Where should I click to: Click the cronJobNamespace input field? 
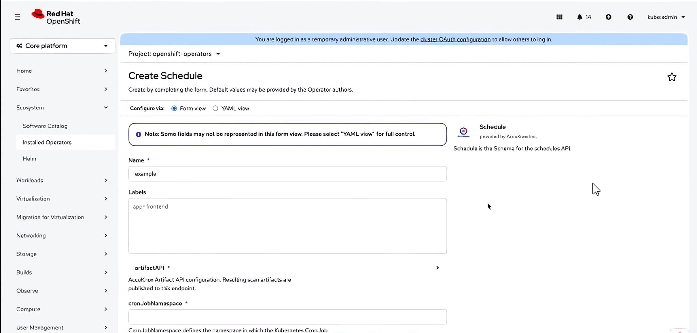click(x=287, y=317)
